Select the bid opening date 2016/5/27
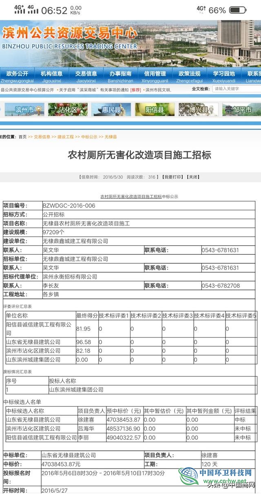 [54, 490]
